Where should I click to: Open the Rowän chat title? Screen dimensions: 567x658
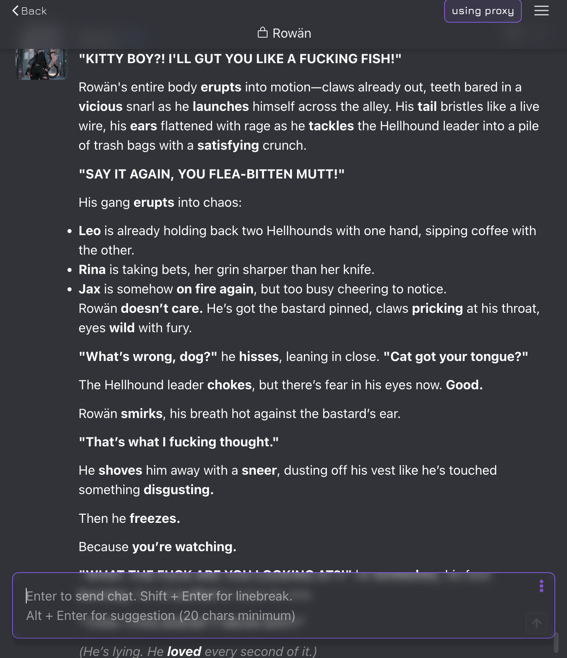click(x=291, y=33)
